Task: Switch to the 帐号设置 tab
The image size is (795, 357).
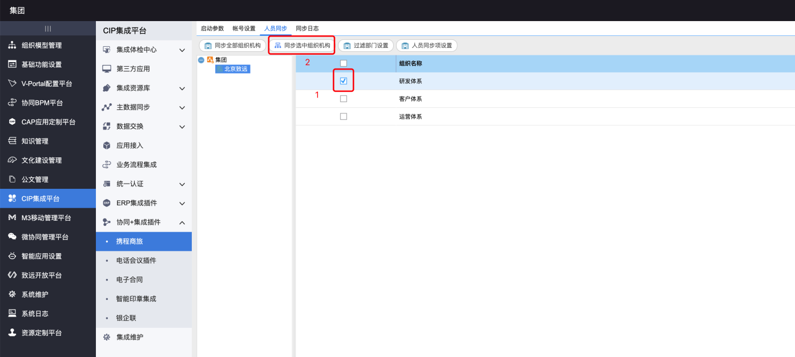Action: pos(244,29)
